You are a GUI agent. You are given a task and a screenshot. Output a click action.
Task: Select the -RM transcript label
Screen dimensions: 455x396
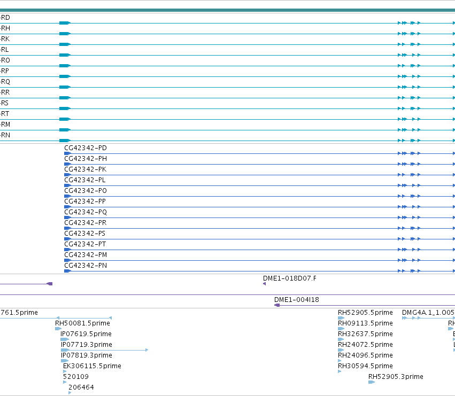pyautogui.click(x=5, y=125)
